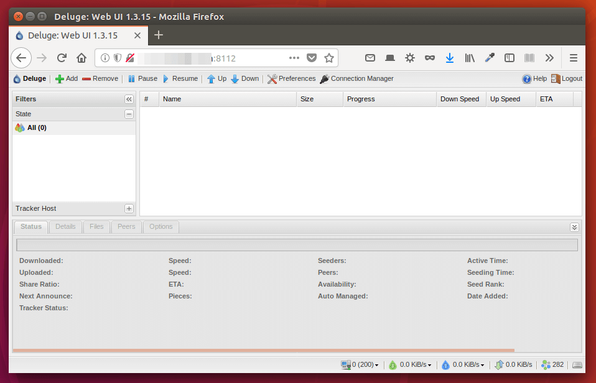This screenshot has height=383, width=596.
Task: Open the download speed limit dropdown
Action: click(411, 365)
